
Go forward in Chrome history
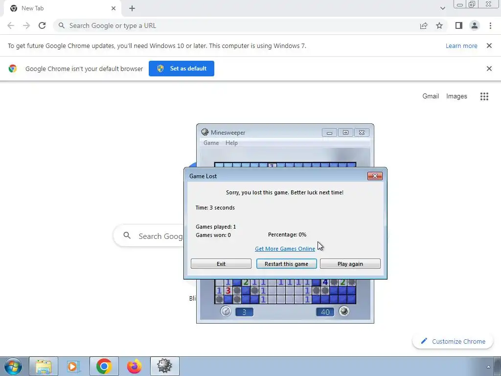[26, 25]
